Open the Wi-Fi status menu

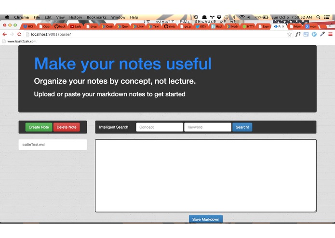pyautogui.click(x=242, y=17)
